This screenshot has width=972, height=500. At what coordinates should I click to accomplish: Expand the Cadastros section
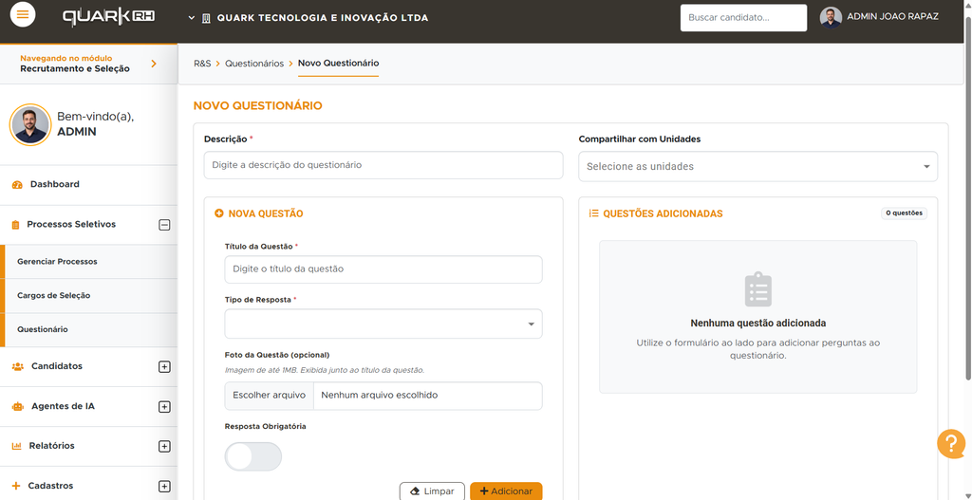tap(164, 487)
